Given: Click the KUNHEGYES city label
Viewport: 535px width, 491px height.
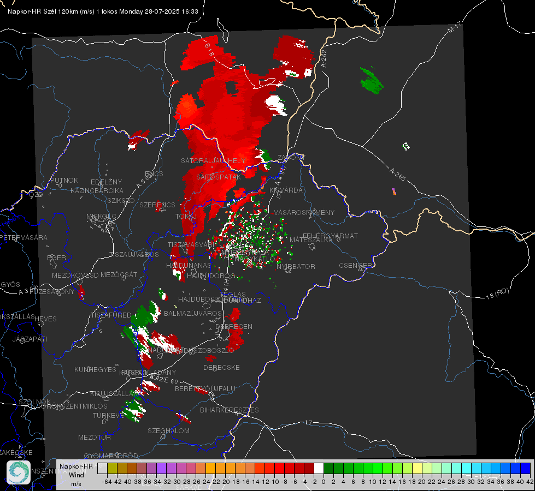Looking at the screenshot, I should (95, 370).
